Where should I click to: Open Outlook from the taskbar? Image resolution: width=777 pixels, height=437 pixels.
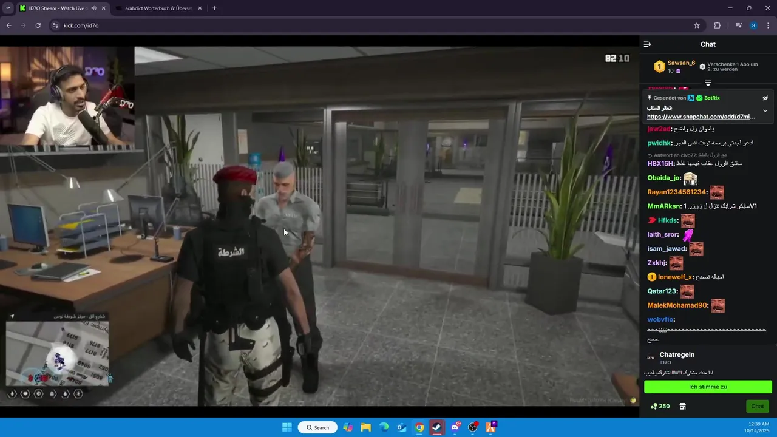coord(401,427)
